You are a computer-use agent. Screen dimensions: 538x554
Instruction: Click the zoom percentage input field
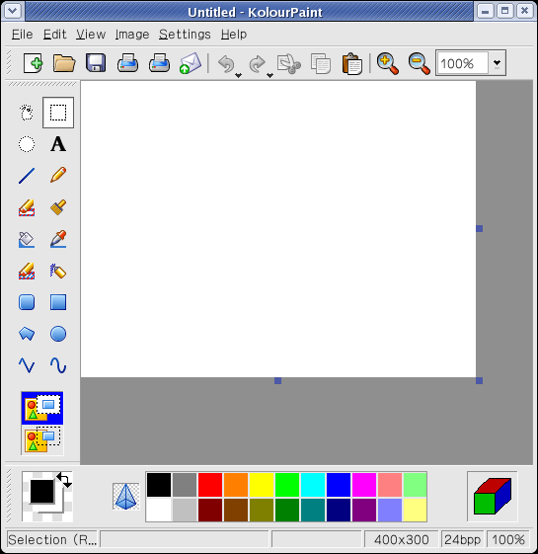click(x=462, y=63)
